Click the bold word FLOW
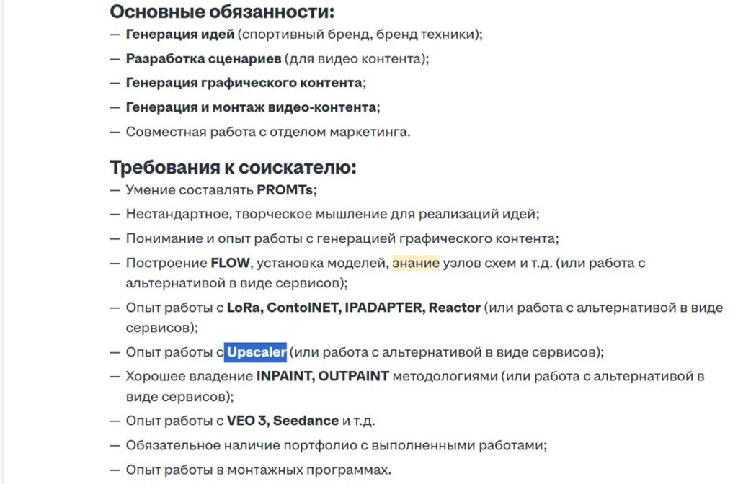 pos(230,263)
